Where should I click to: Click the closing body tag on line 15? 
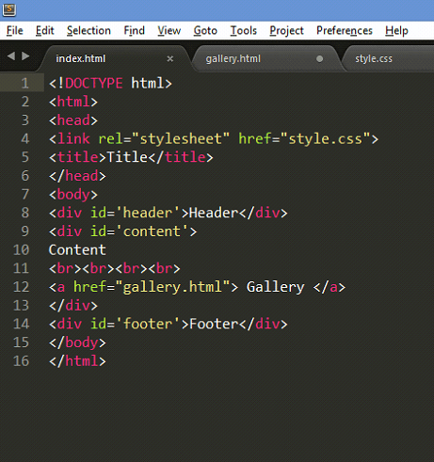click(77, 343)
